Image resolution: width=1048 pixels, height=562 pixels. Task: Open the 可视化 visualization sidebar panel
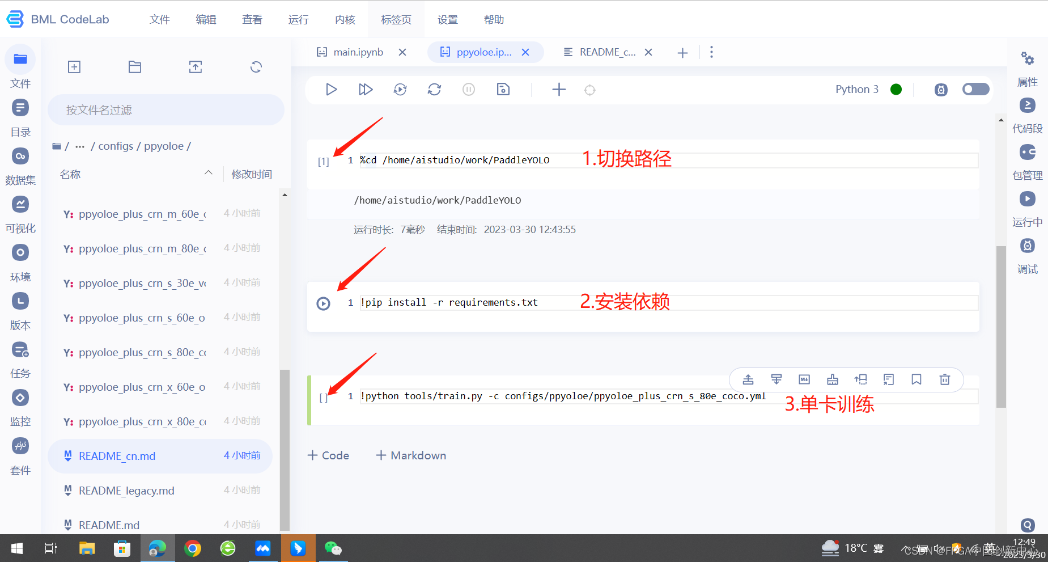coord(20,214)
